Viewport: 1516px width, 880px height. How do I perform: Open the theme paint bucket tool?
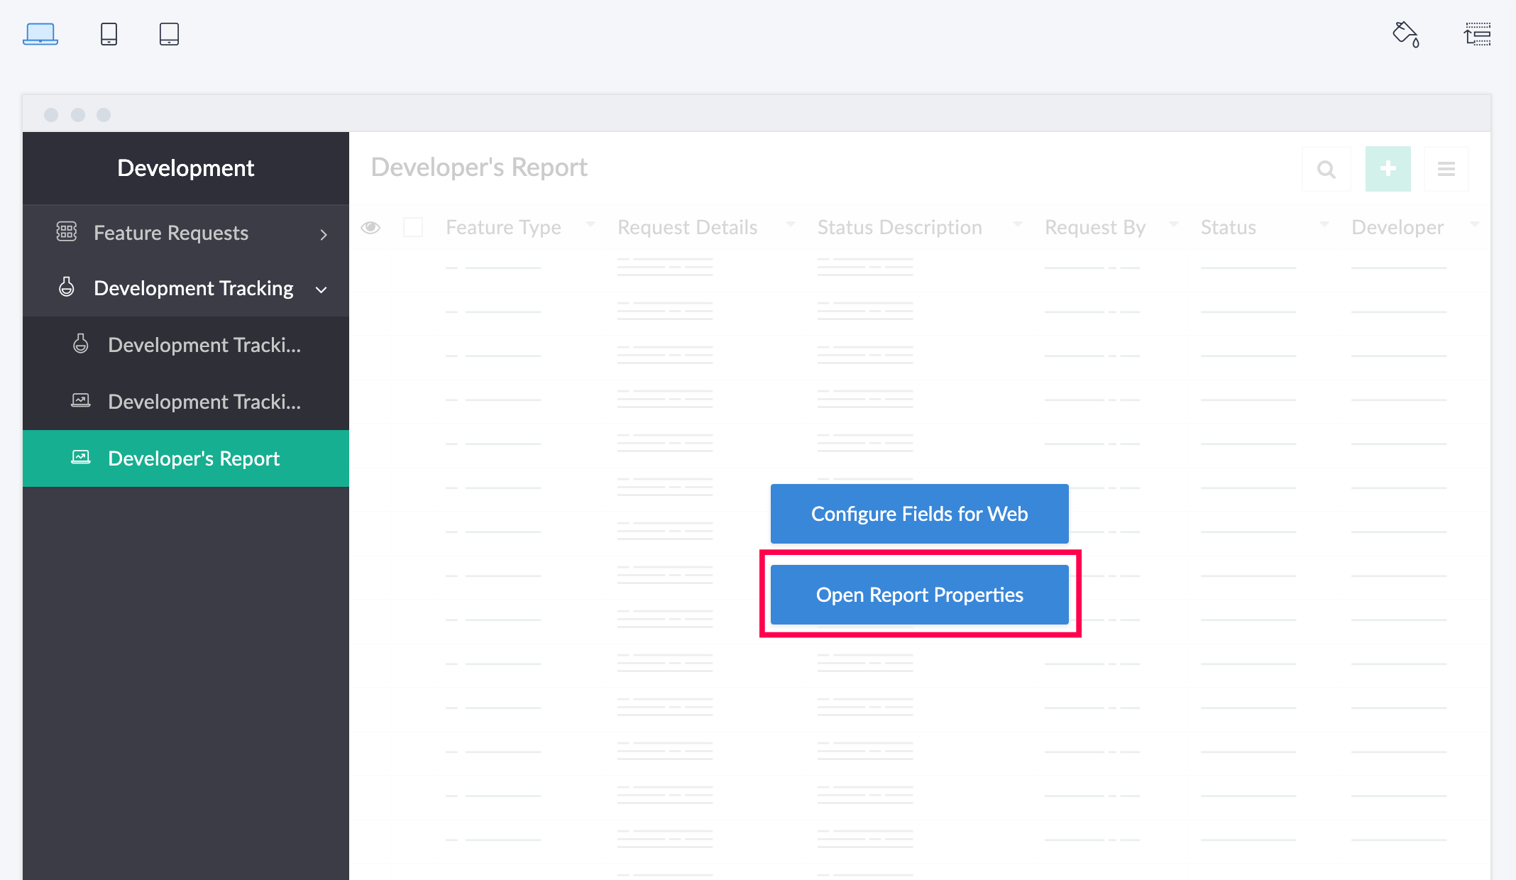pos(1405,33)
